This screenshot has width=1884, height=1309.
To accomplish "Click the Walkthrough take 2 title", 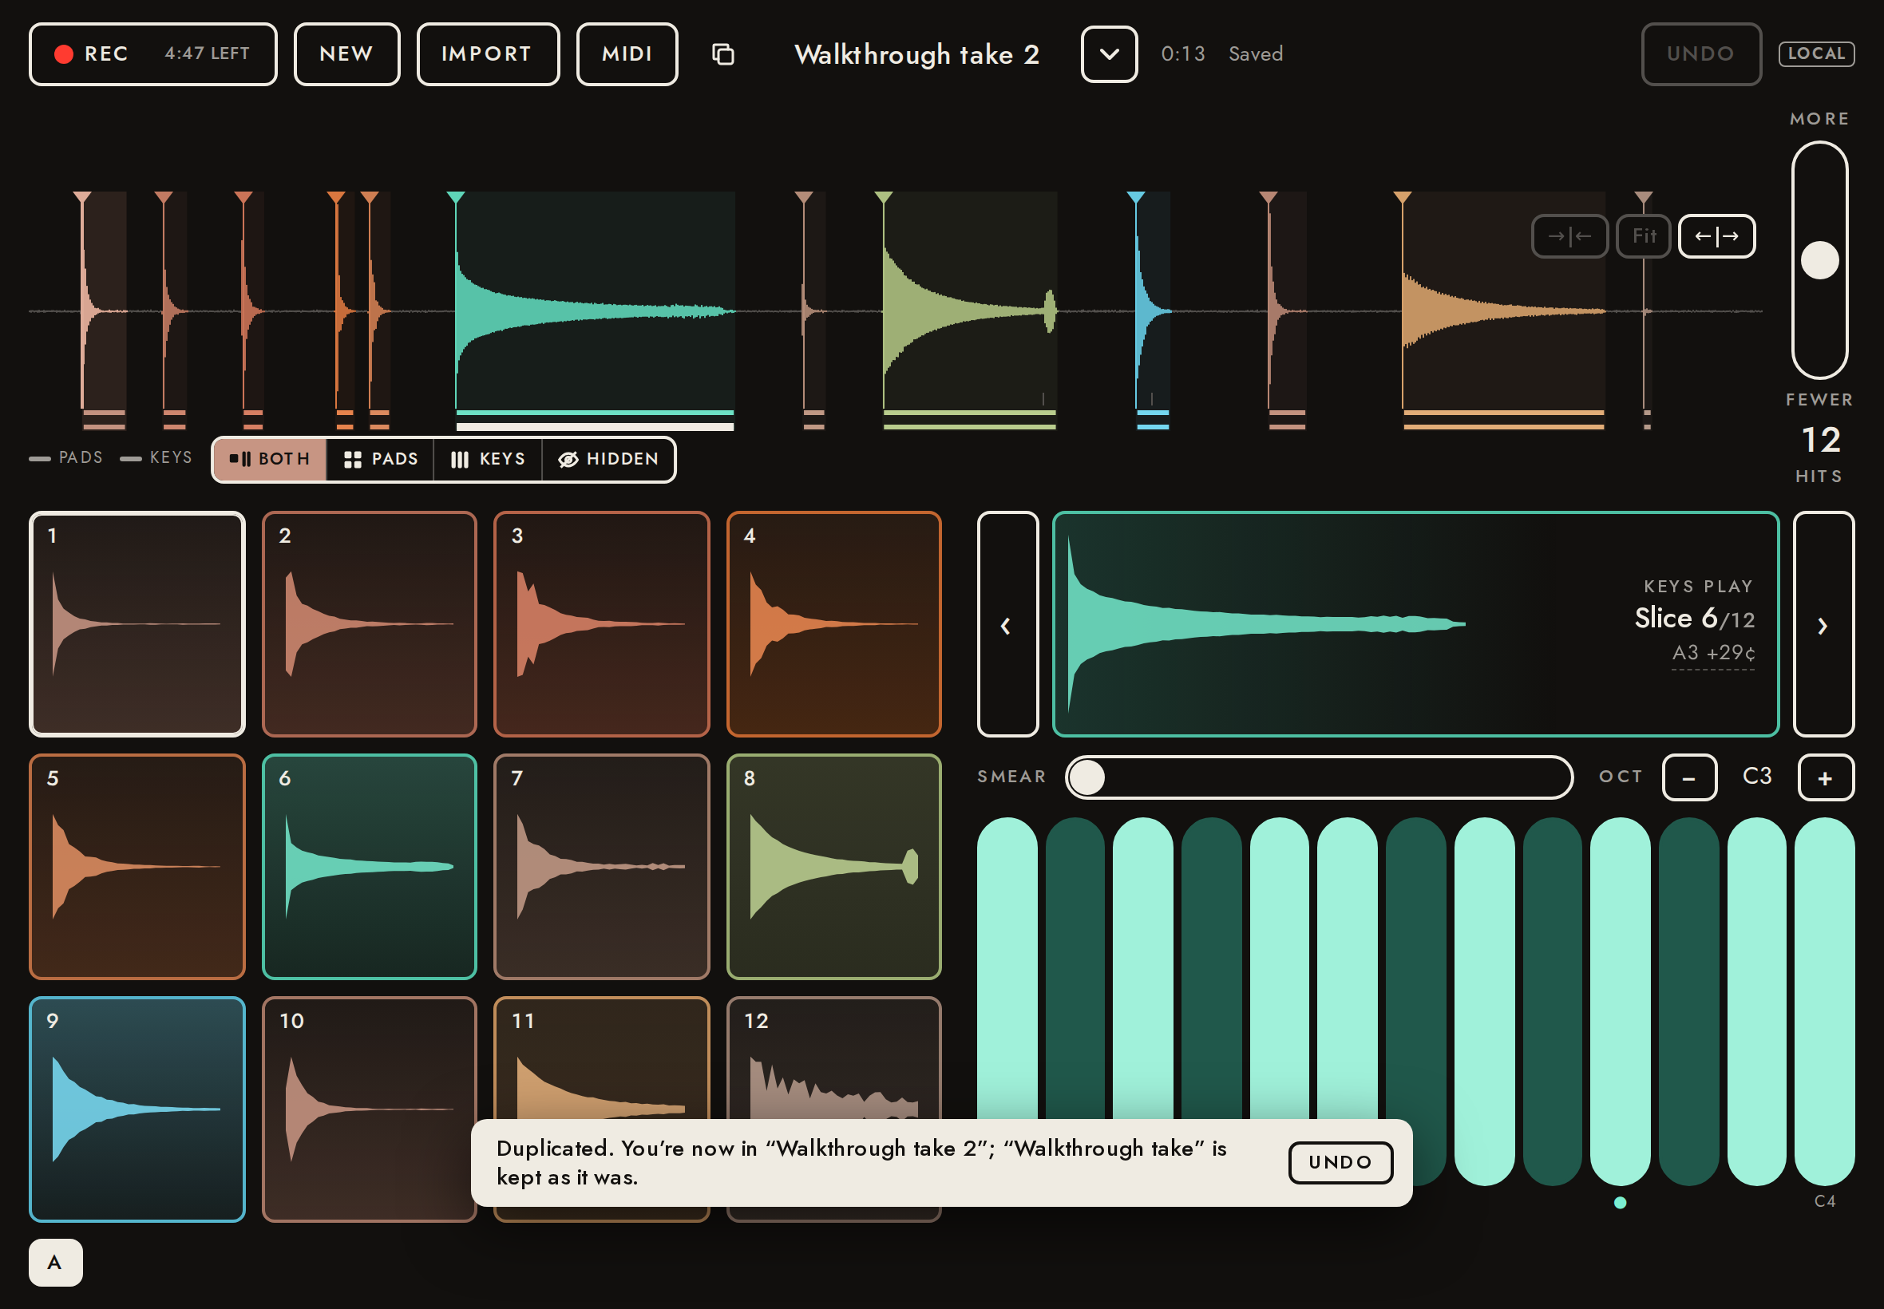I will [917, 54].
